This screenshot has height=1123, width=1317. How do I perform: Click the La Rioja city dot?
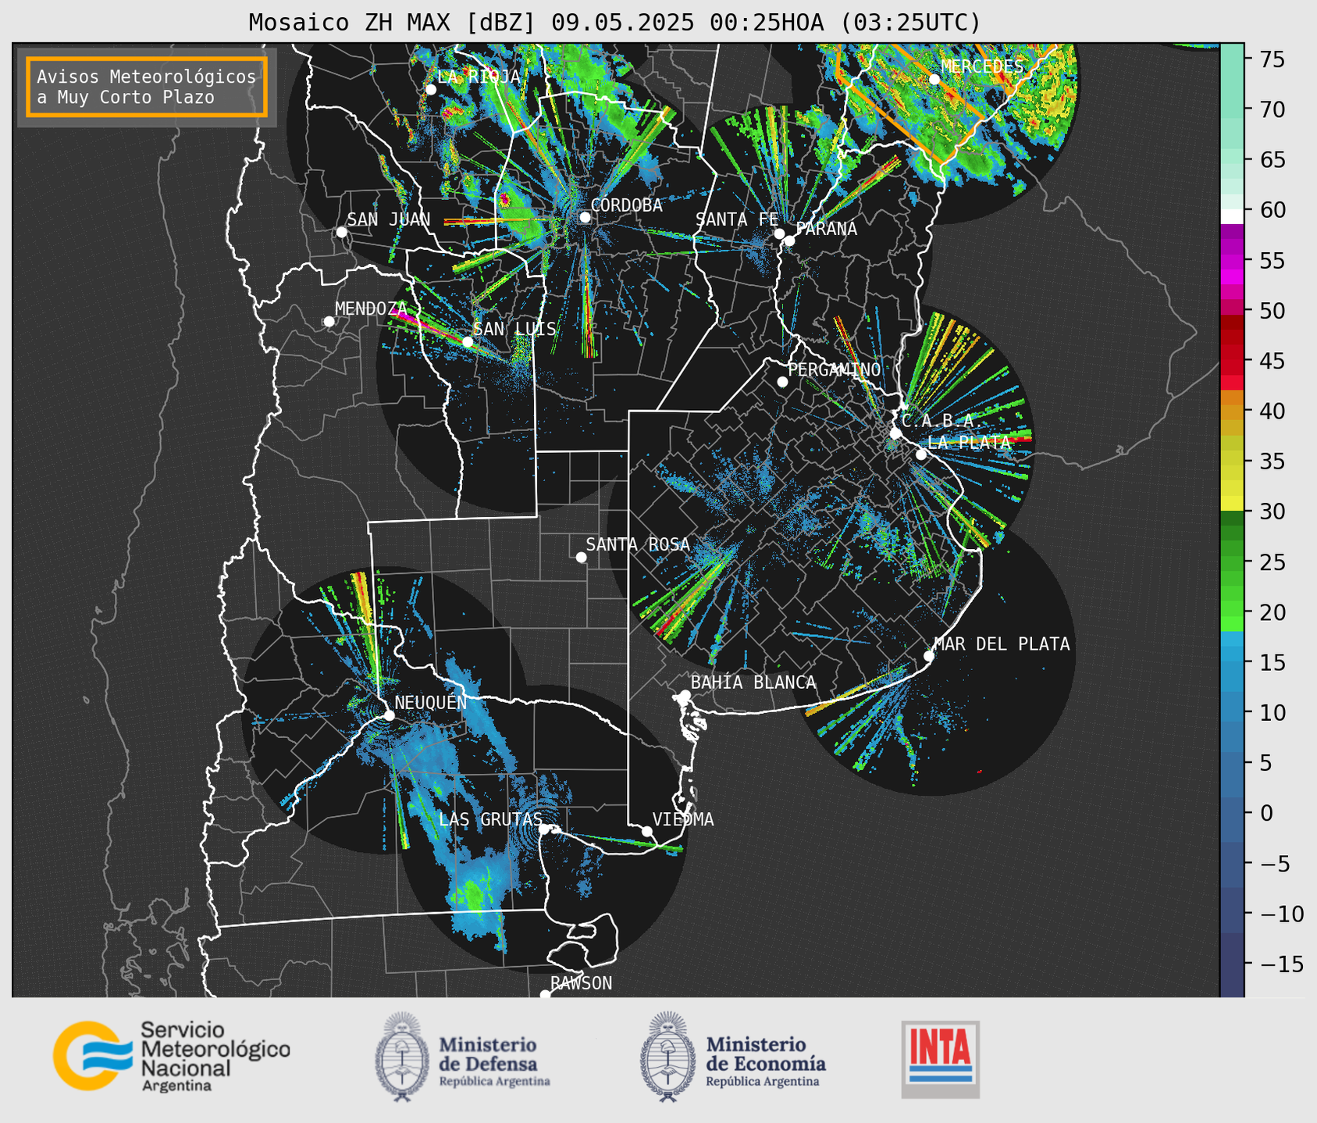pyautogui.click(x=431, y=89)
